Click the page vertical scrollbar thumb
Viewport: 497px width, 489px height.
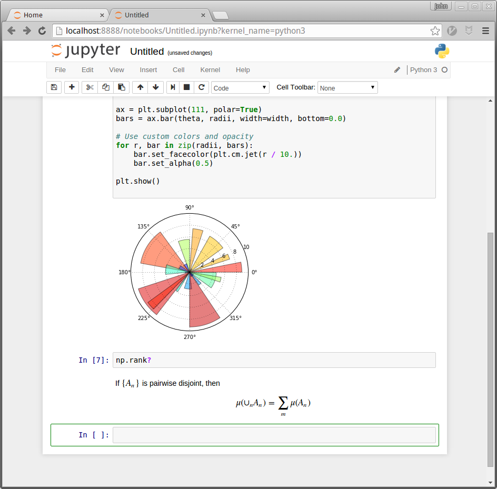coord(491,349)
